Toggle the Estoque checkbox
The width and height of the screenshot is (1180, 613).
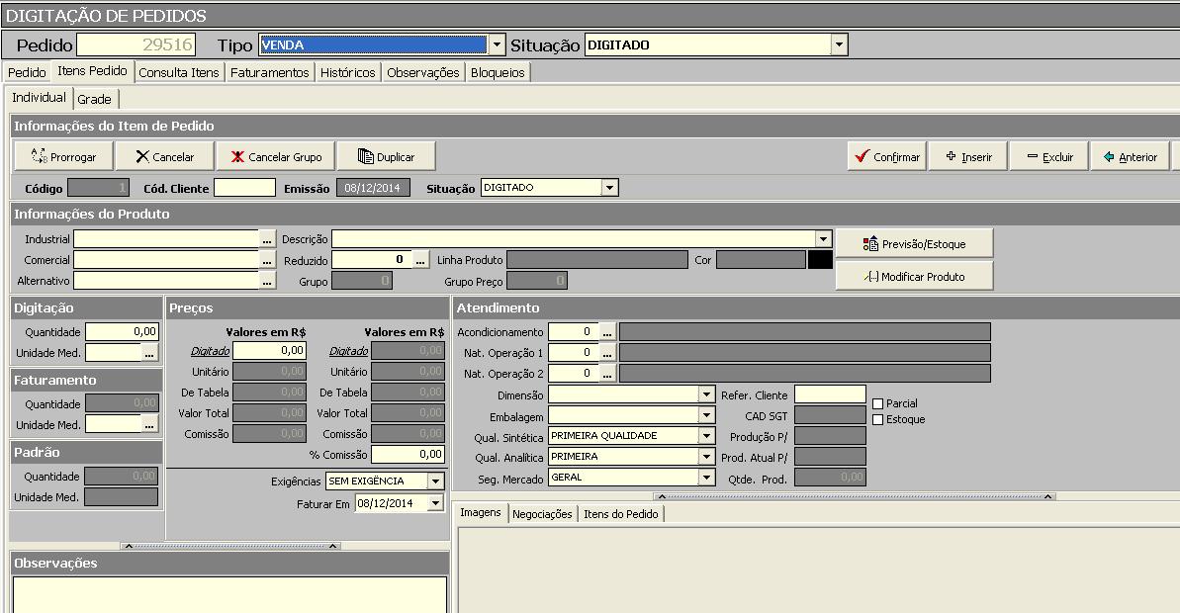(x=878, y=419)
